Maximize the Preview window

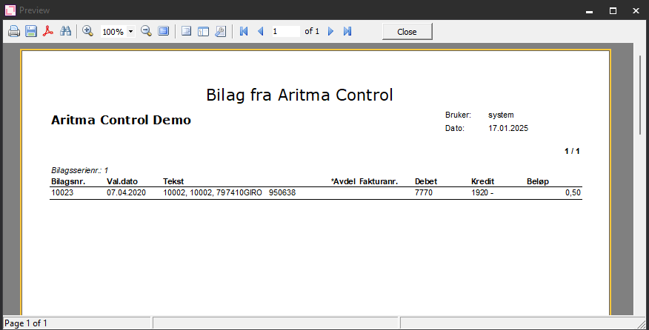coord(613,10)
